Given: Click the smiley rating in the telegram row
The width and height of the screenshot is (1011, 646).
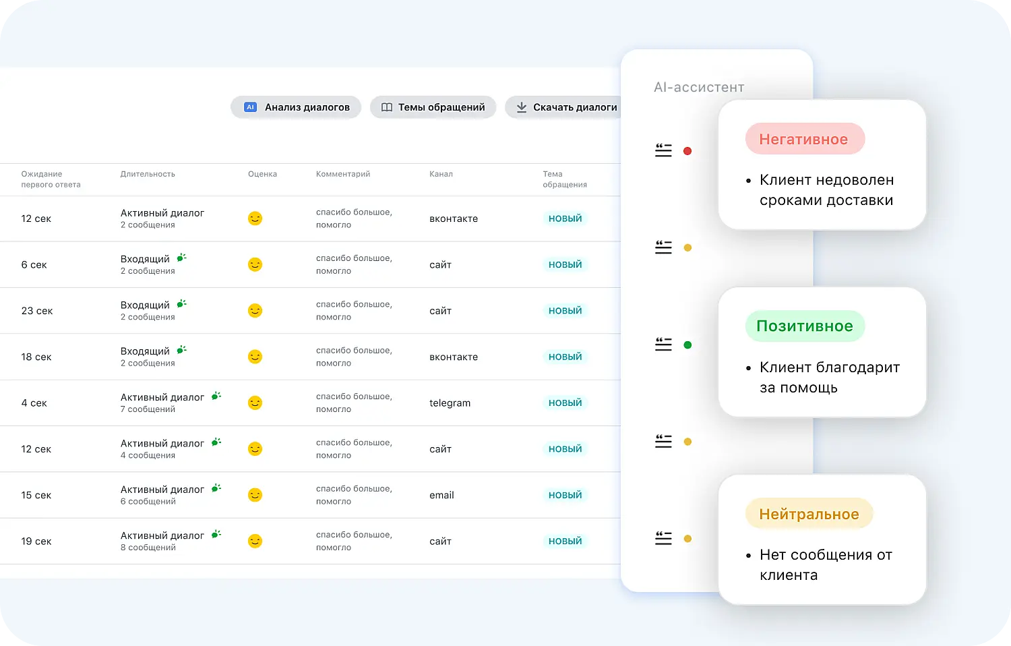Looking at the screenshot, I should pos(255,403).
